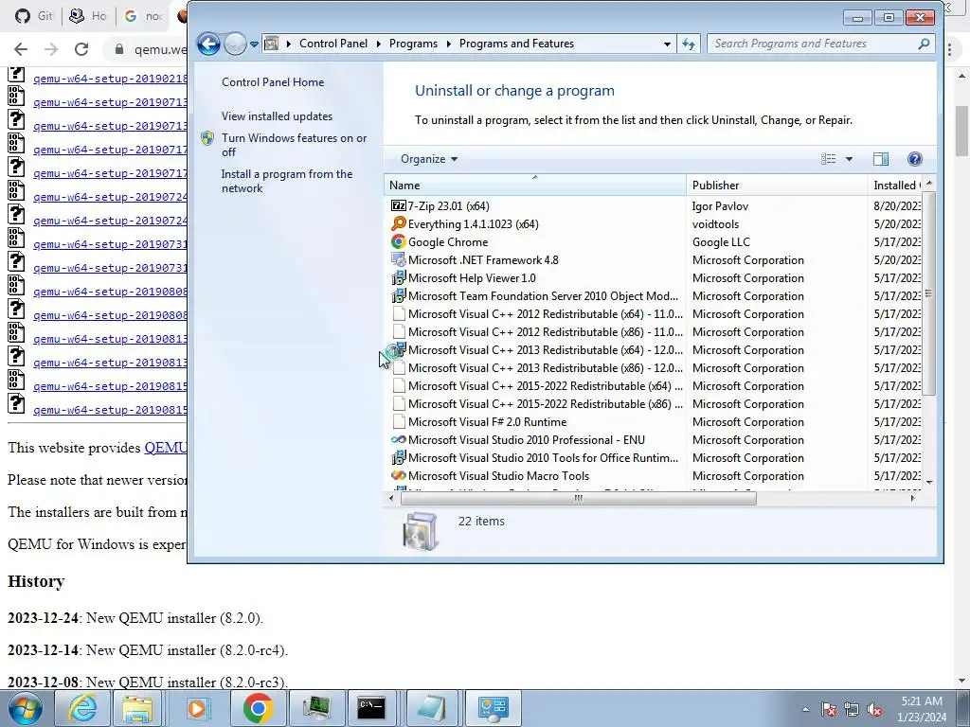Reload the page in Chrome window
This screenshot has width=970, height=727.
81,49
